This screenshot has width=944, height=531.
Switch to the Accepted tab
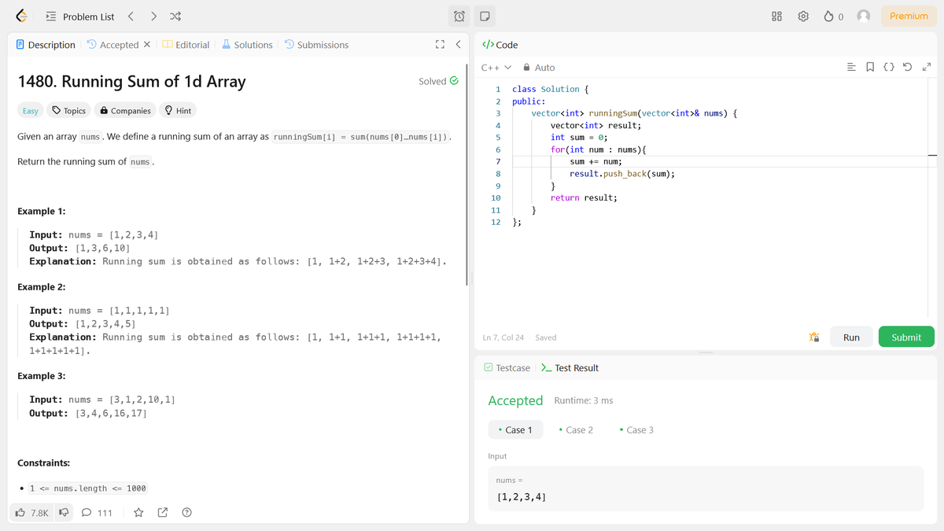coord(112,45)
